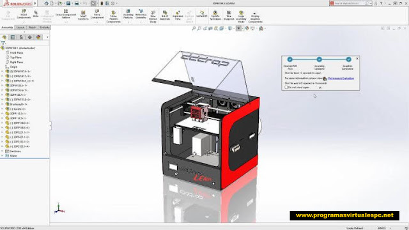Start a New Motion Study

click(153, 17)
